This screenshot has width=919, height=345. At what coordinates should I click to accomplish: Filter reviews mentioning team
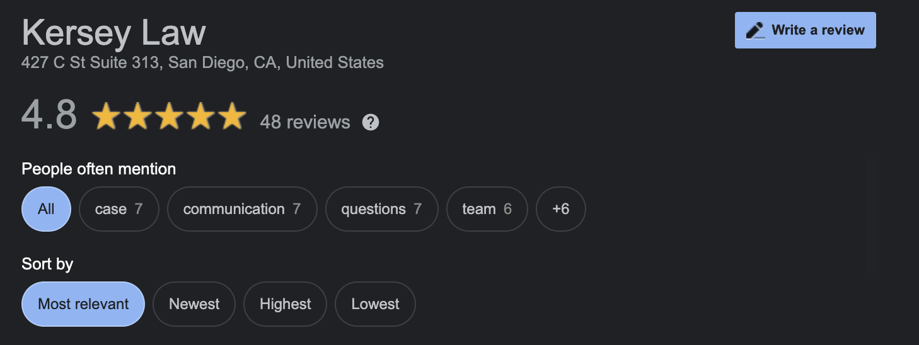point(487,209)
